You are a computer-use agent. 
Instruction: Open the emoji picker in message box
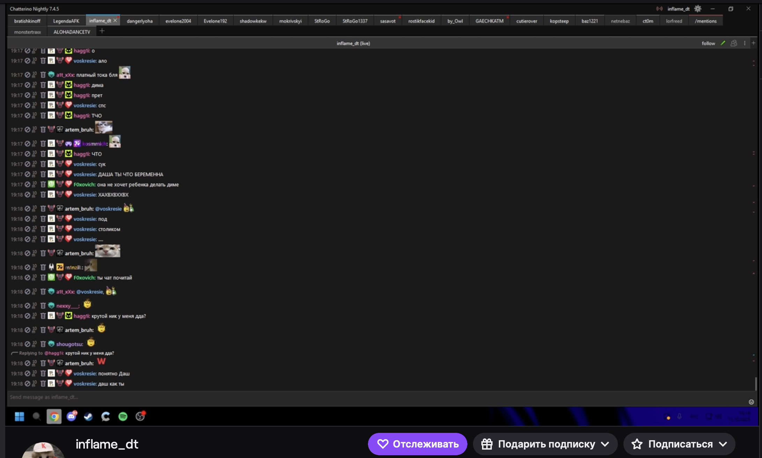751,402
